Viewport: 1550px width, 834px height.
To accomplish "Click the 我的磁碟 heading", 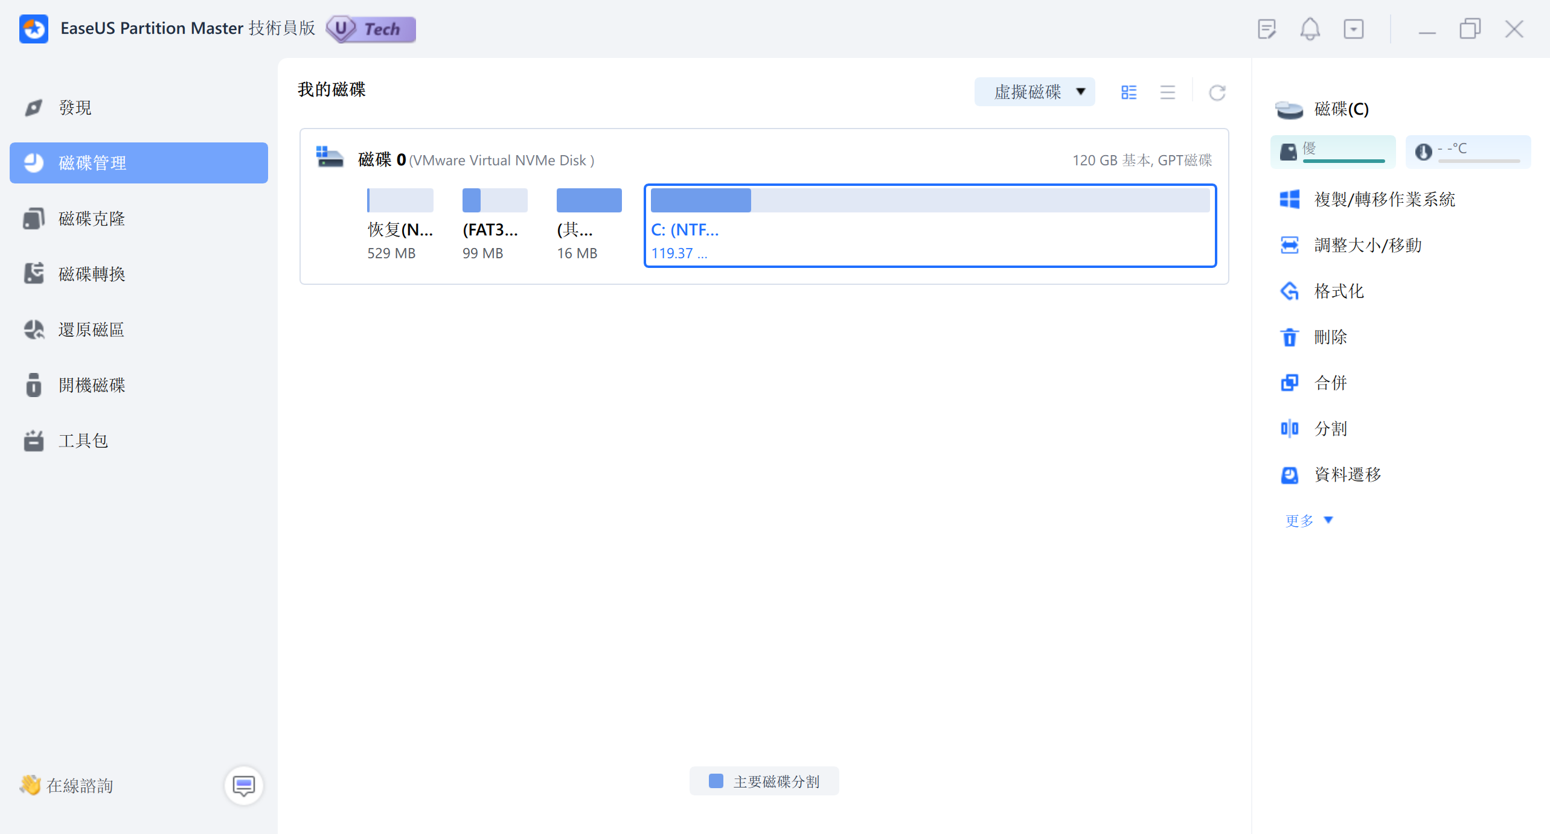I will coord(331,89).
